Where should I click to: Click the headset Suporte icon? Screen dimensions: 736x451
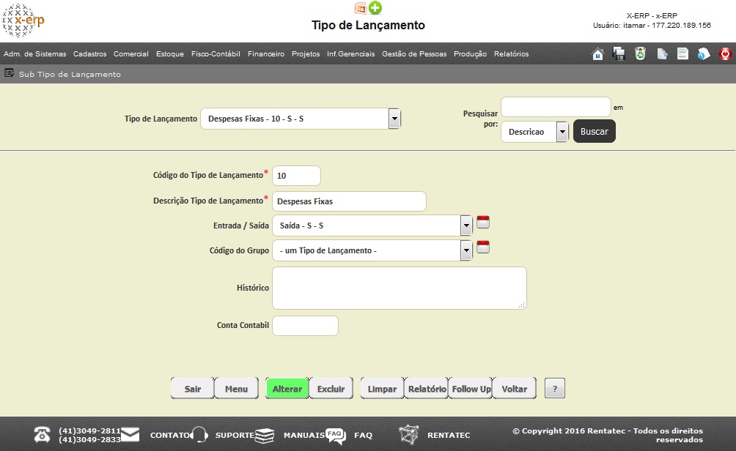click(x=199, y=435)
